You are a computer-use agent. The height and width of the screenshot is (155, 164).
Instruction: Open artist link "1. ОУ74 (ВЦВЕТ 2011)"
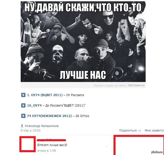(45, 95)
